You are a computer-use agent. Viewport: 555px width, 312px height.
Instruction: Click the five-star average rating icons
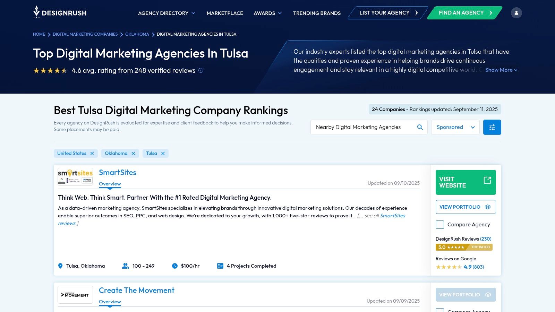pyautogui.click(x=50, y=71)
